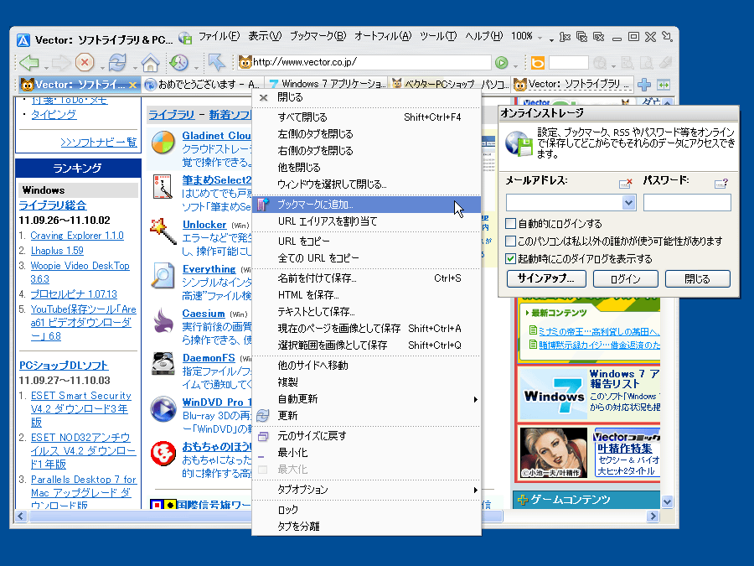The width and height of the screenshot is (754, 566).
Task: Open the ライブラリ総合 link
Action: (53, 205)
